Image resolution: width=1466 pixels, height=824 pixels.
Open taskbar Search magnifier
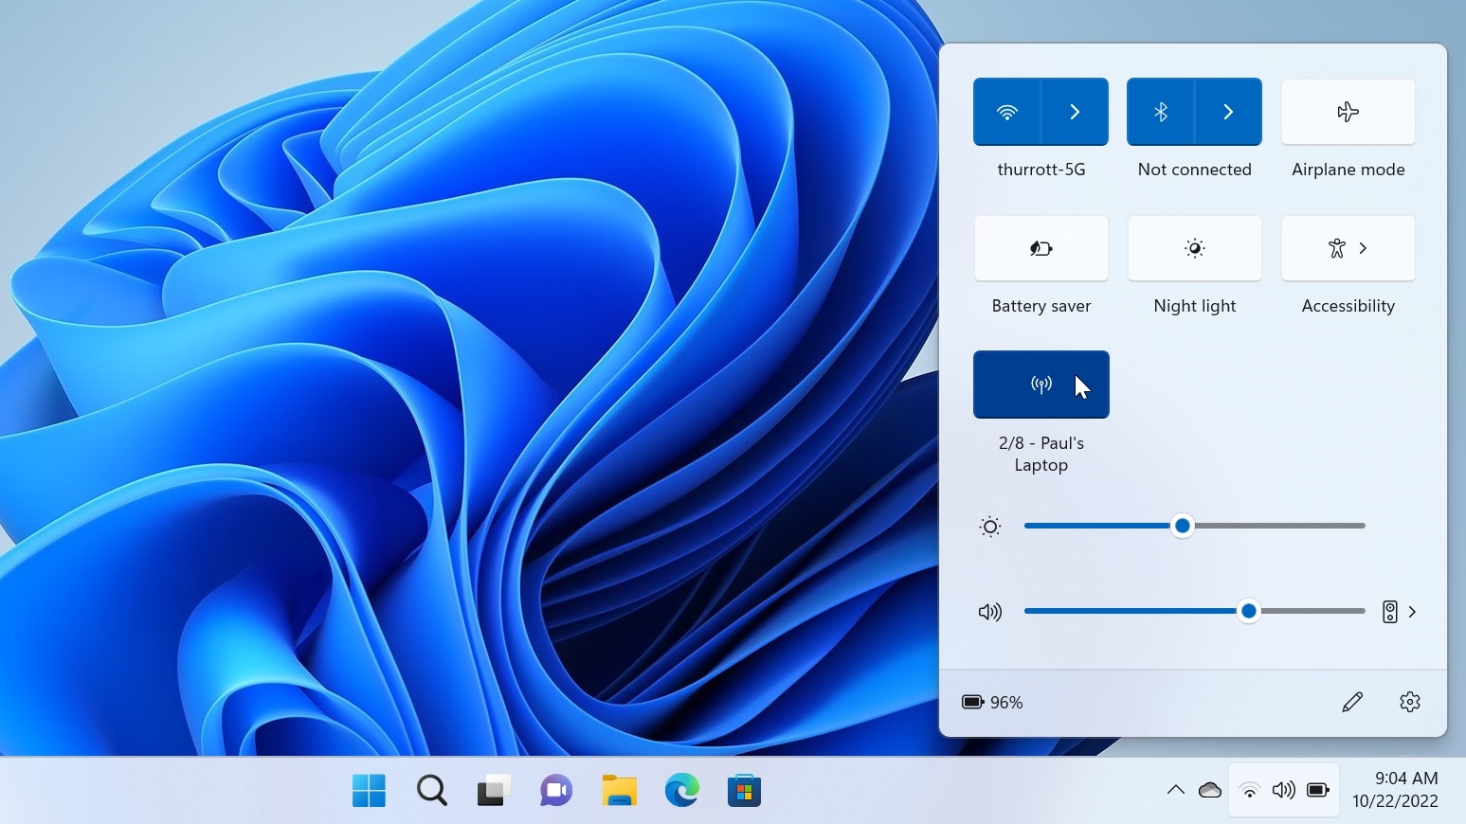432,790
